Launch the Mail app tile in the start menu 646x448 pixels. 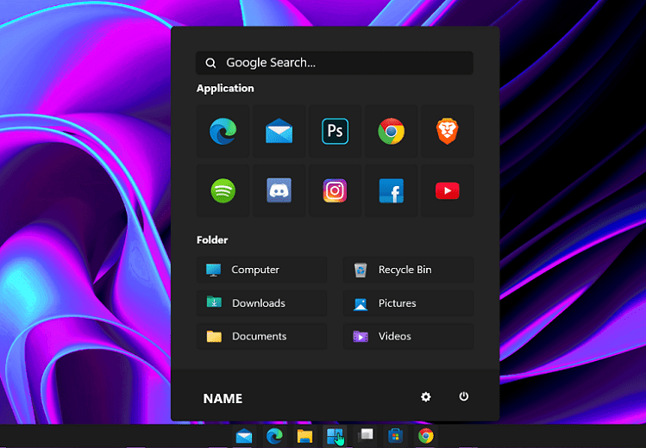click(279, 131)
